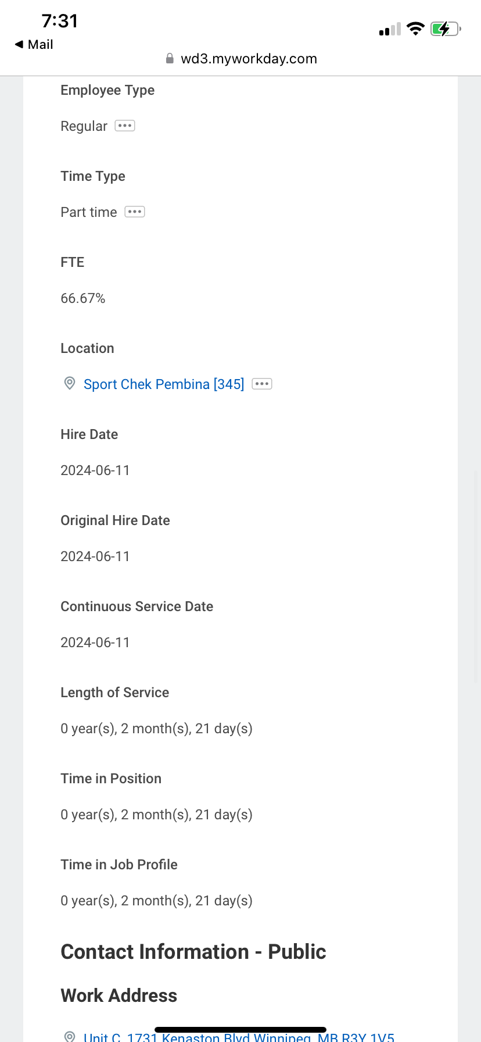Tap the Original Hire Date label
The width and height of the screenshot is (481, 1042).
[115, 520]
